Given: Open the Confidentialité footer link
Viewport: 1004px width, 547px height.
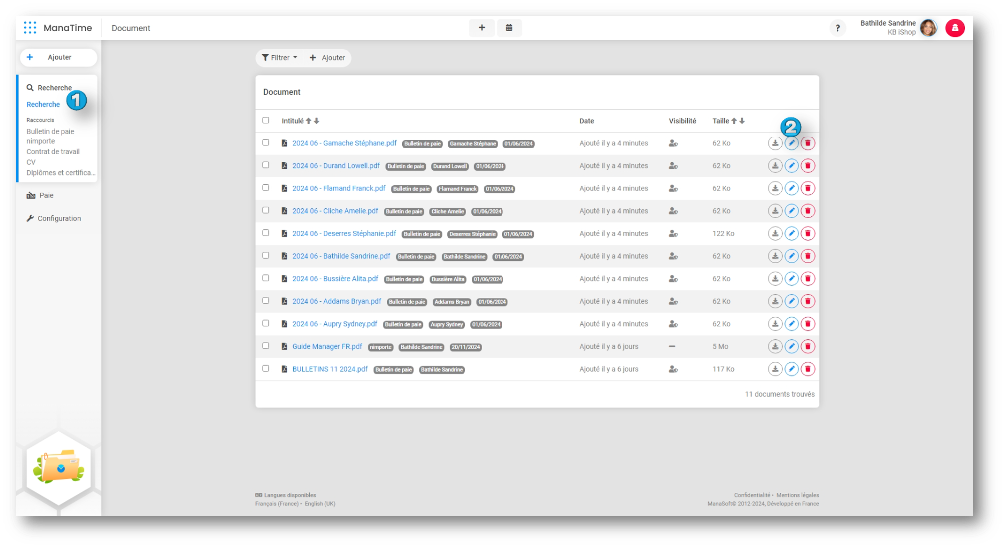Looking at the screenshot, I should (x=752, y=495).
